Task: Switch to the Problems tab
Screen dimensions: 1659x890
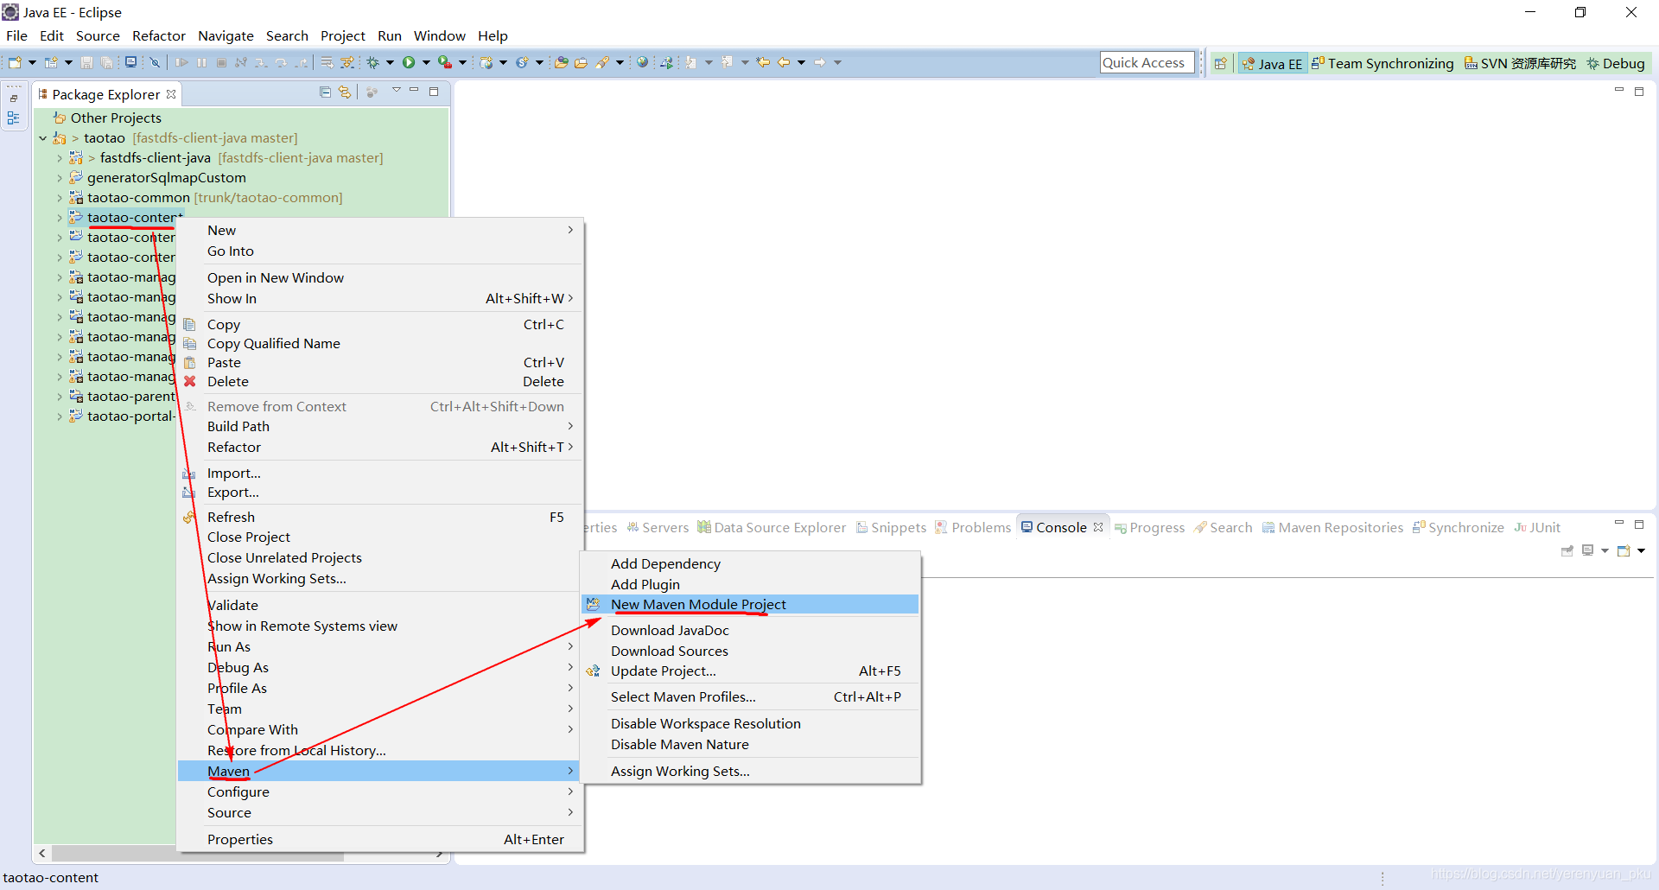Action: tap(973, 527)
